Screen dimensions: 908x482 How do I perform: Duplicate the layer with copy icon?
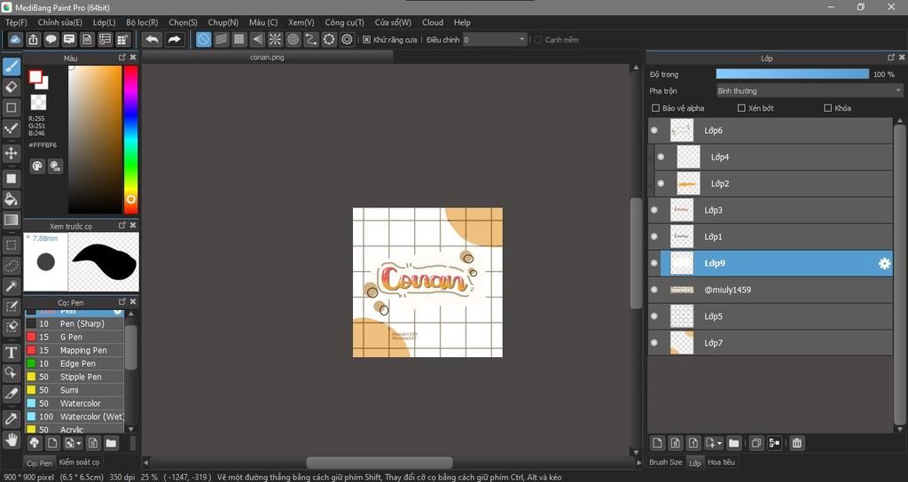[x=755, y=443]
